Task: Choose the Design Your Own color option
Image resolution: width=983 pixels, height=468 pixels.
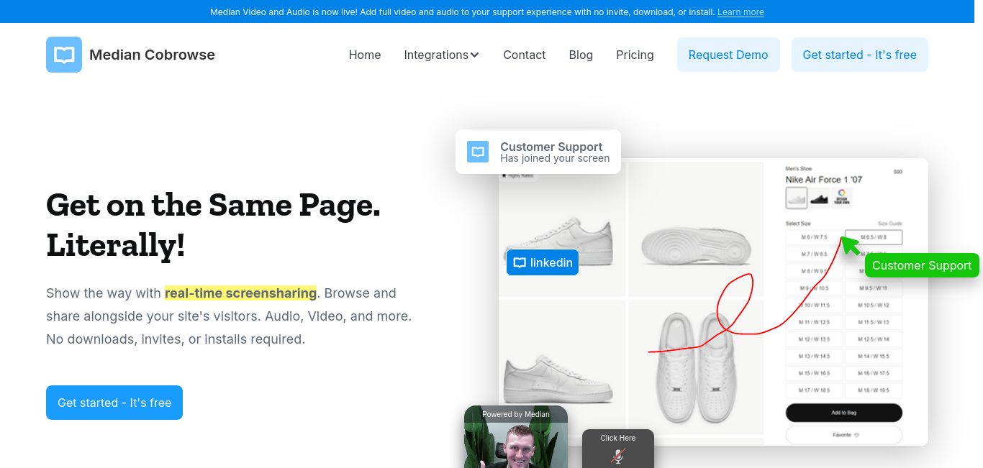Action: [x=841, y=197]
